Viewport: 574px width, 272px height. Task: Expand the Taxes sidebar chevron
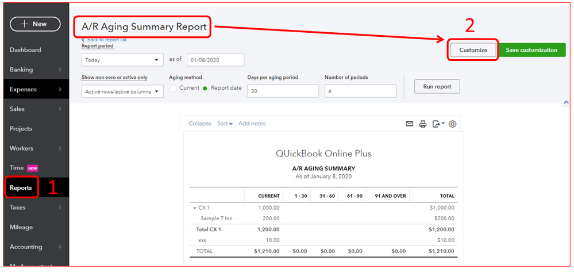click(x=60, y=208)
